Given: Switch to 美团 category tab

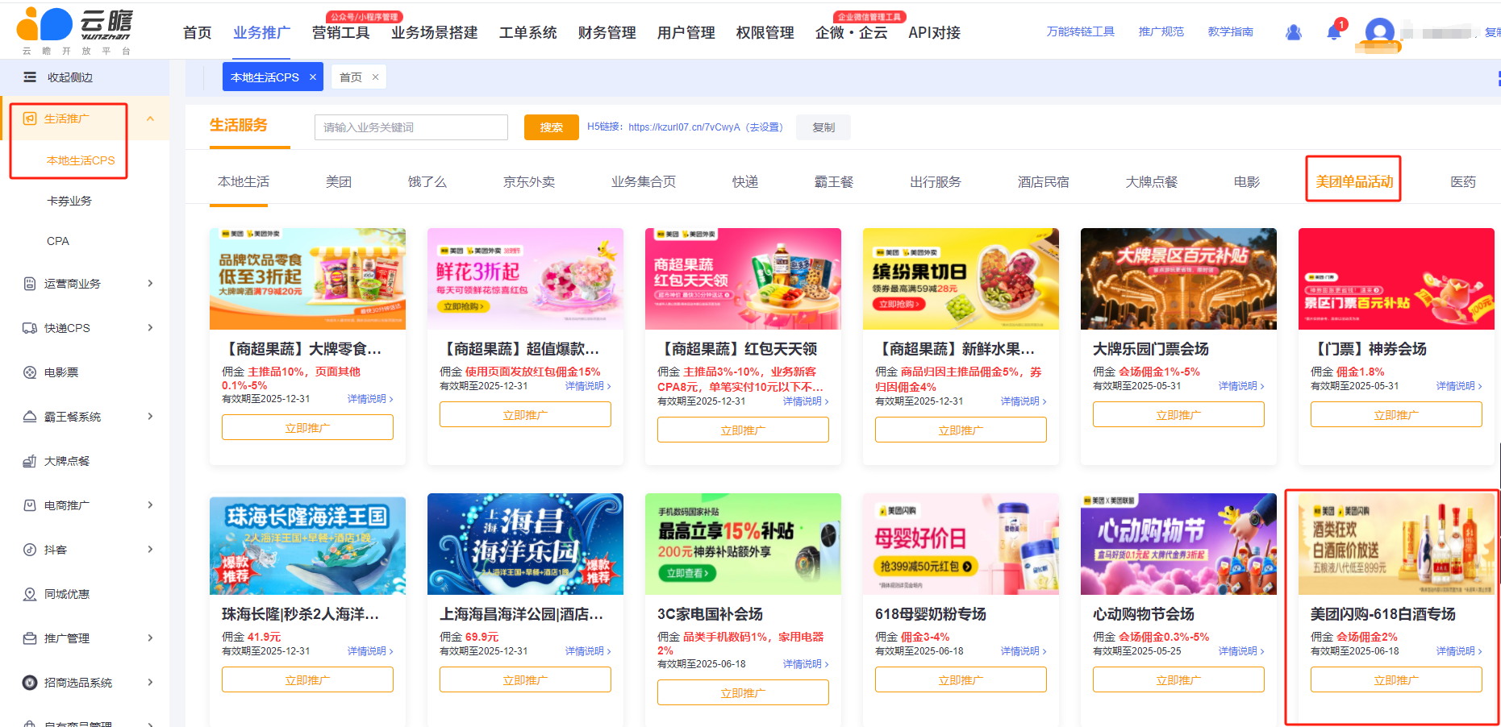Looking at the screenshot, I should tap(339, 182).
